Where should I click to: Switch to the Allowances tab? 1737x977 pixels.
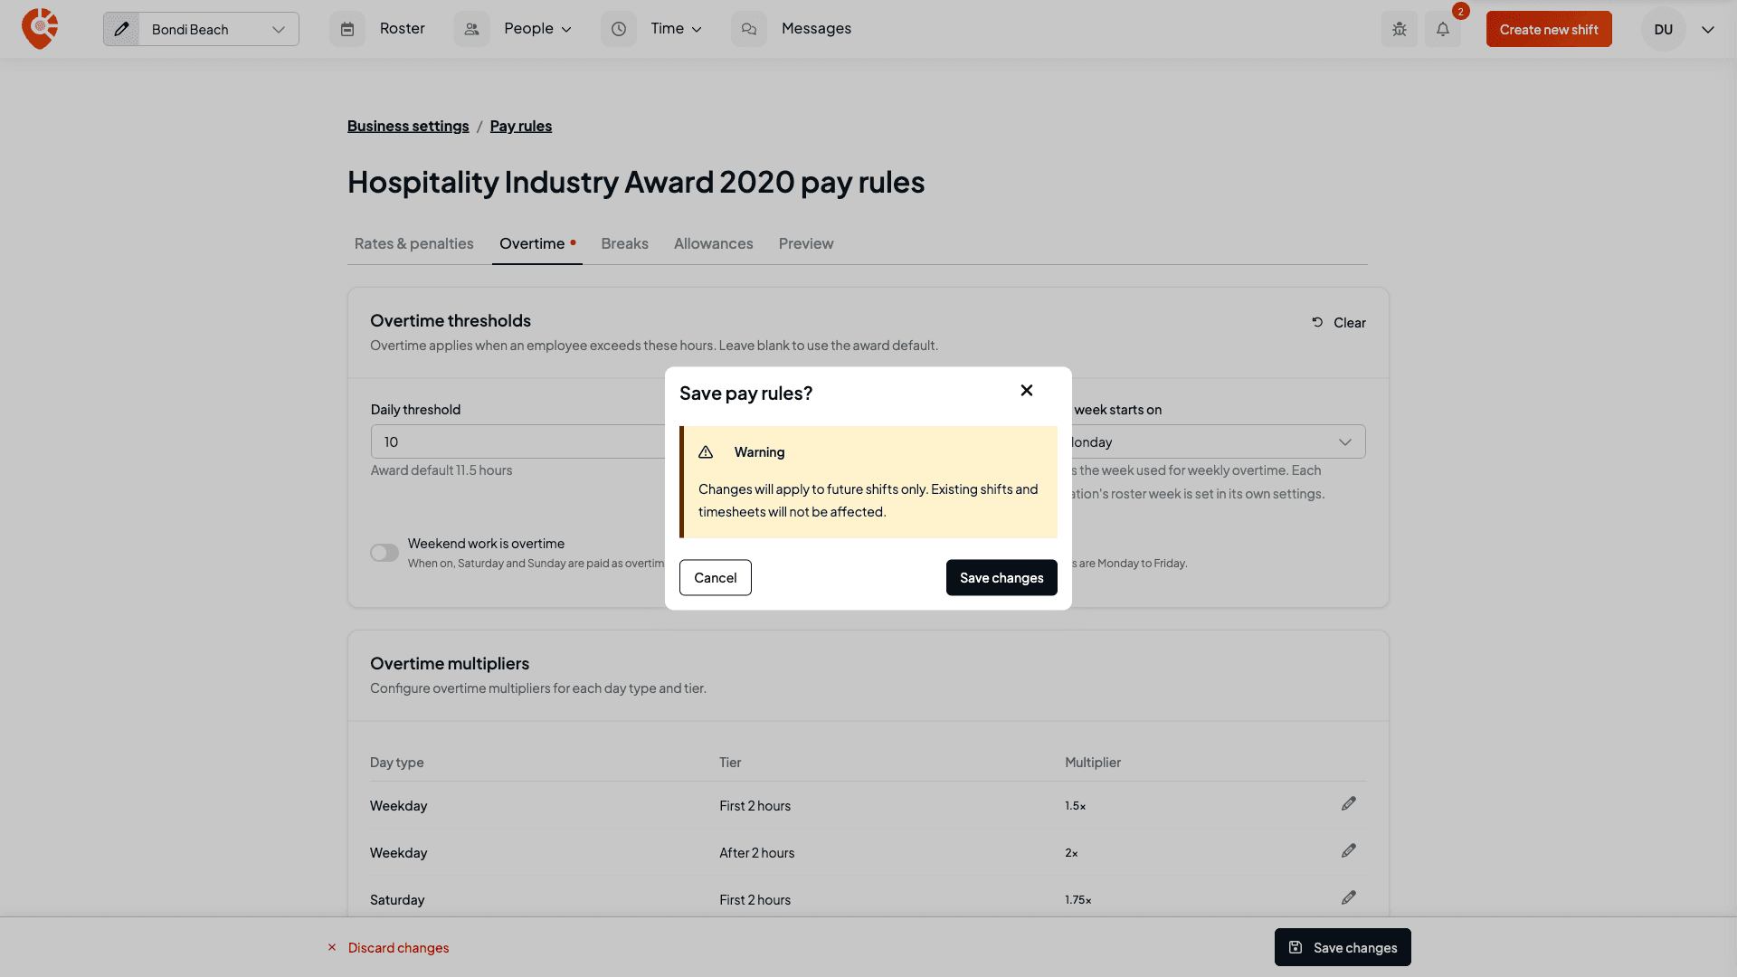pyautogui.click(x=713, y=243)
